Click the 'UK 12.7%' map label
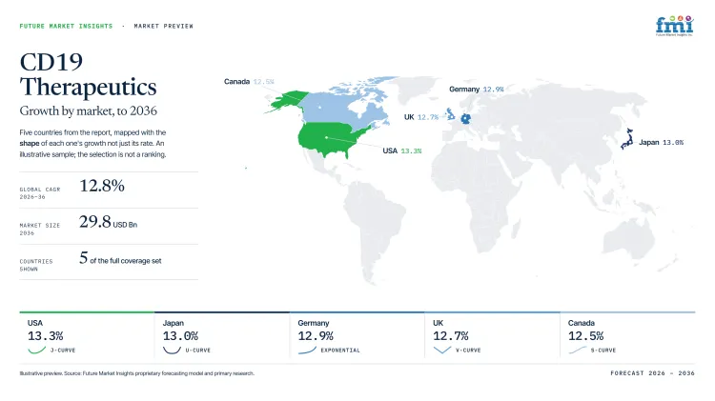 point(420,117)
